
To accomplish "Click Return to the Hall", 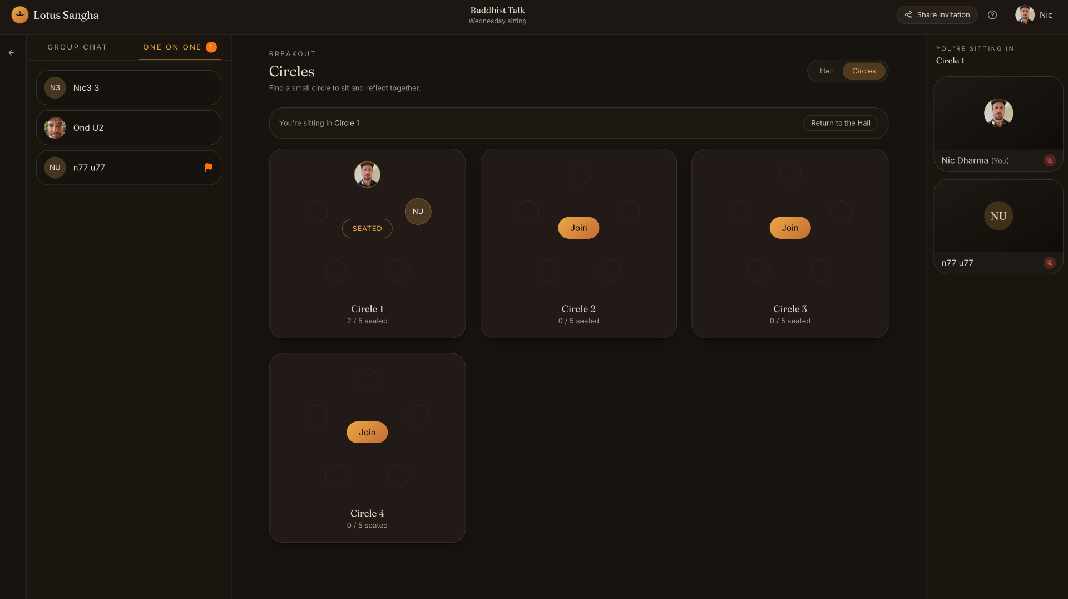I will click(x=840, y=123).
